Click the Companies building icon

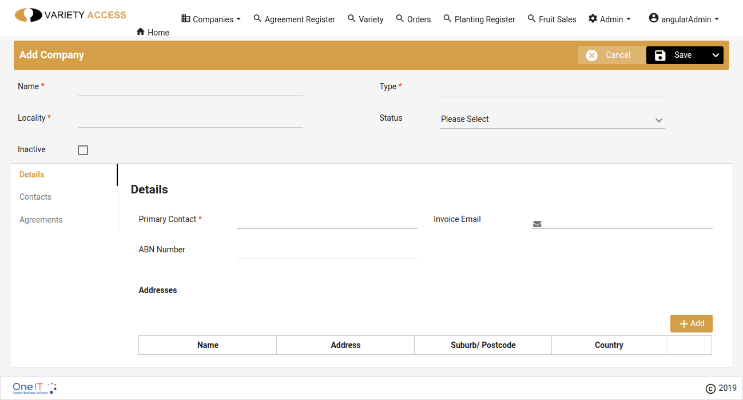pyautogui.click(x=186, y=19)
